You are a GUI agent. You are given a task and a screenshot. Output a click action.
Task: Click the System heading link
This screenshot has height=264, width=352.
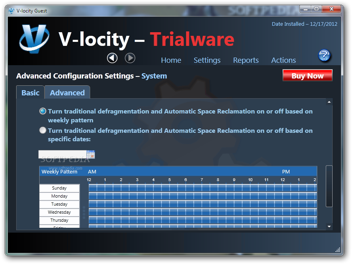coord(154,76)
